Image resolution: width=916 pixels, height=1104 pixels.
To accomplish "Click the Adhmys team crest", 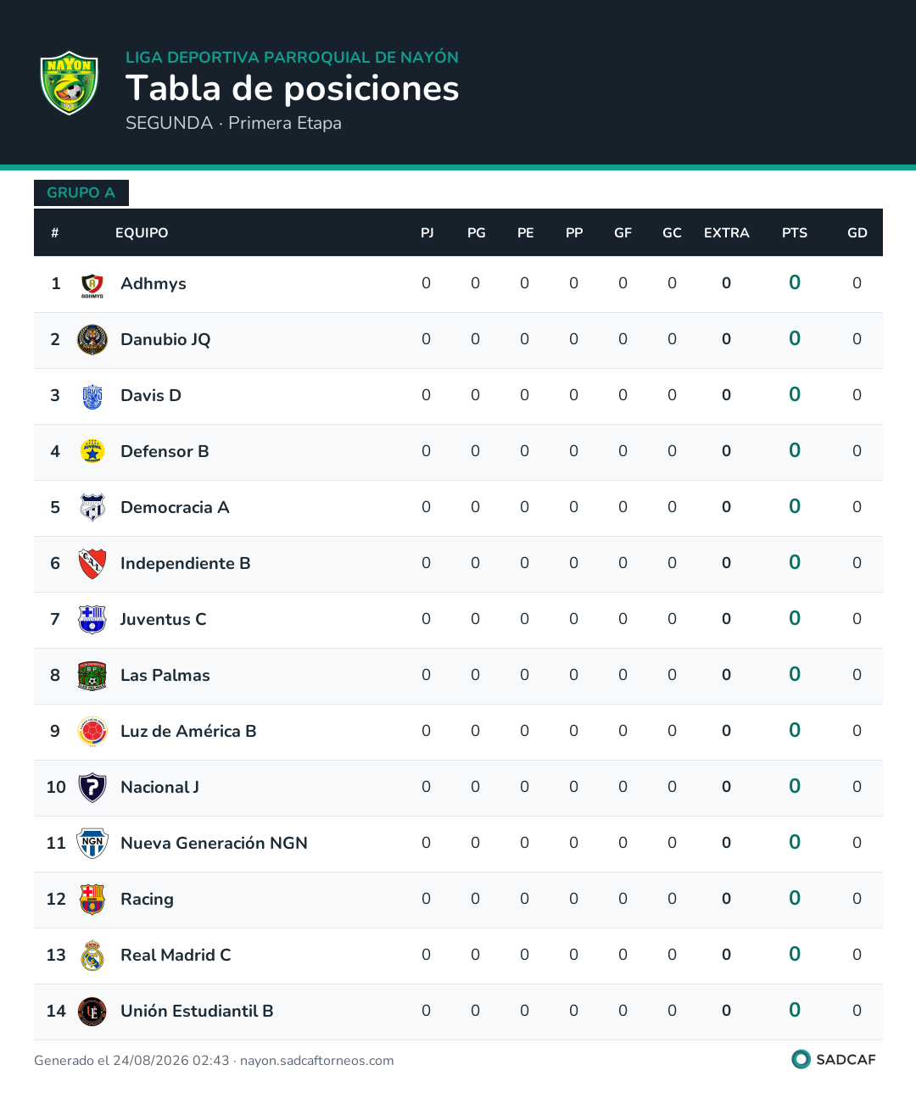I will click(92, 284).
